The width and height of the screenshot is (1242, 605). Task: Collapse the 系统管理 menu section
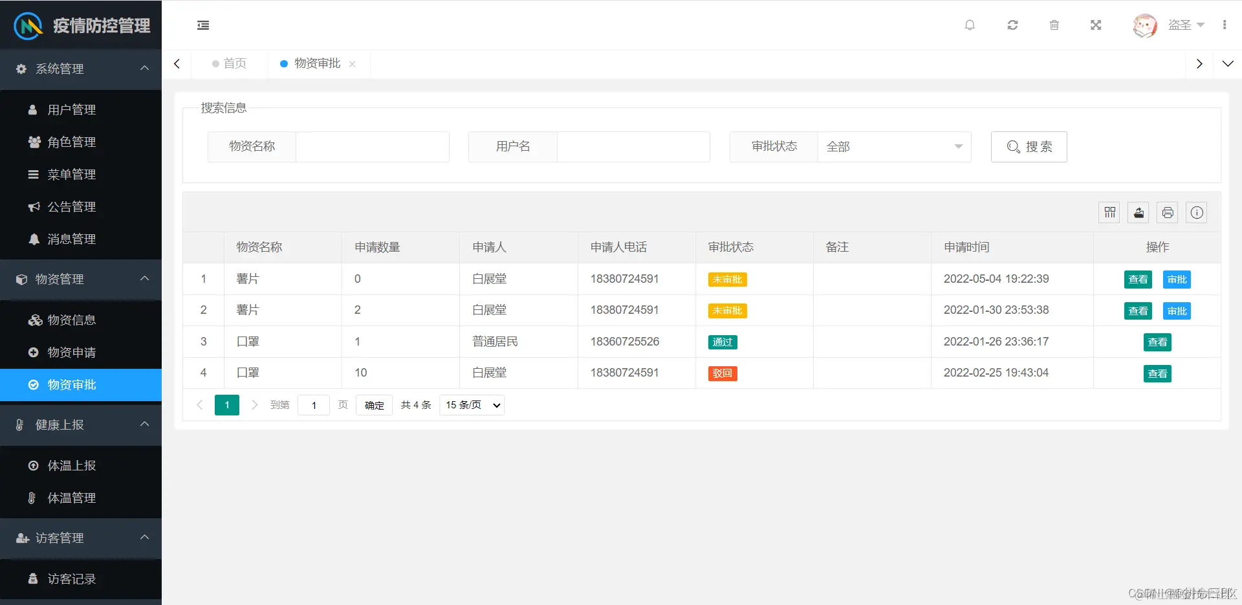[81, 69]
